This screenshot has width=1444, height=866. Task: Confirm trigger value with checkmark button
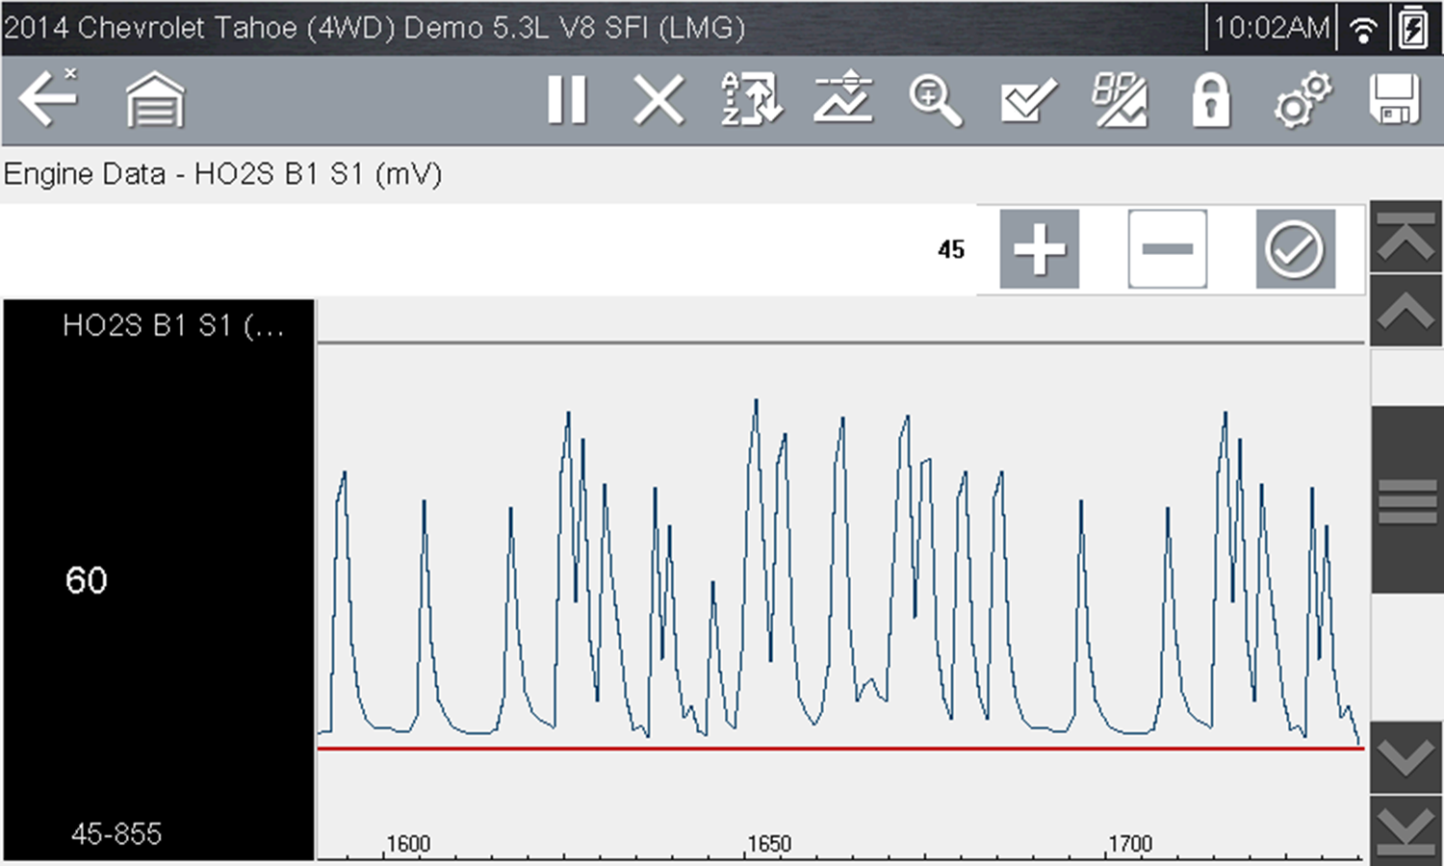point(1295,249)
